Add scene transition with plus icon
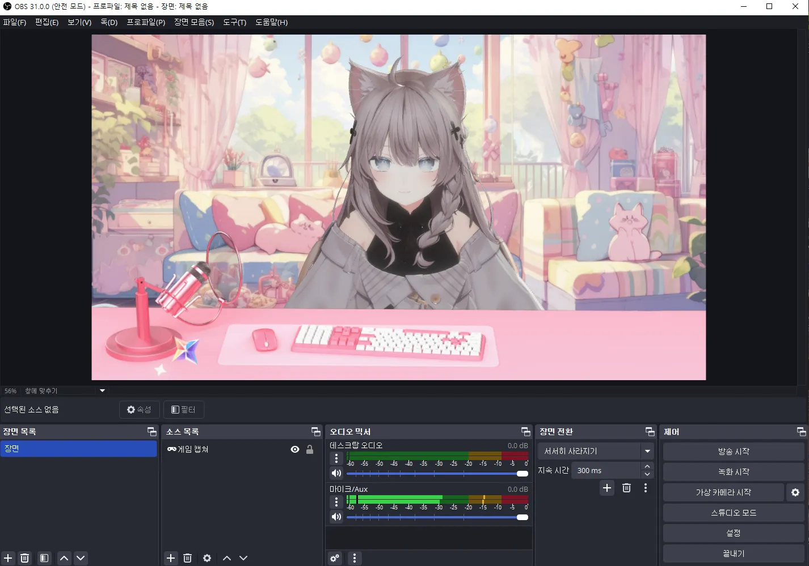Screen dimensions: 809x566 [607, 488]
